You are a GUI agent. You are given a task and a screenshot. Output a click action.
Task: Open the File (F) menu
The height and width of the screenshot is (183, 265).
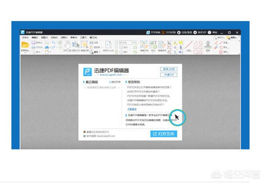point(25,38)
